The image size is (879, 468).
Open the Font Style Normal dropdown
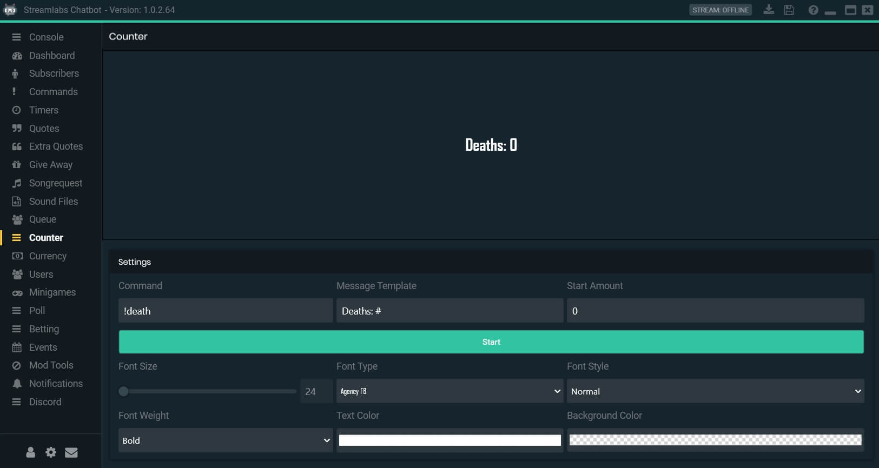click(x=715, y=391)
